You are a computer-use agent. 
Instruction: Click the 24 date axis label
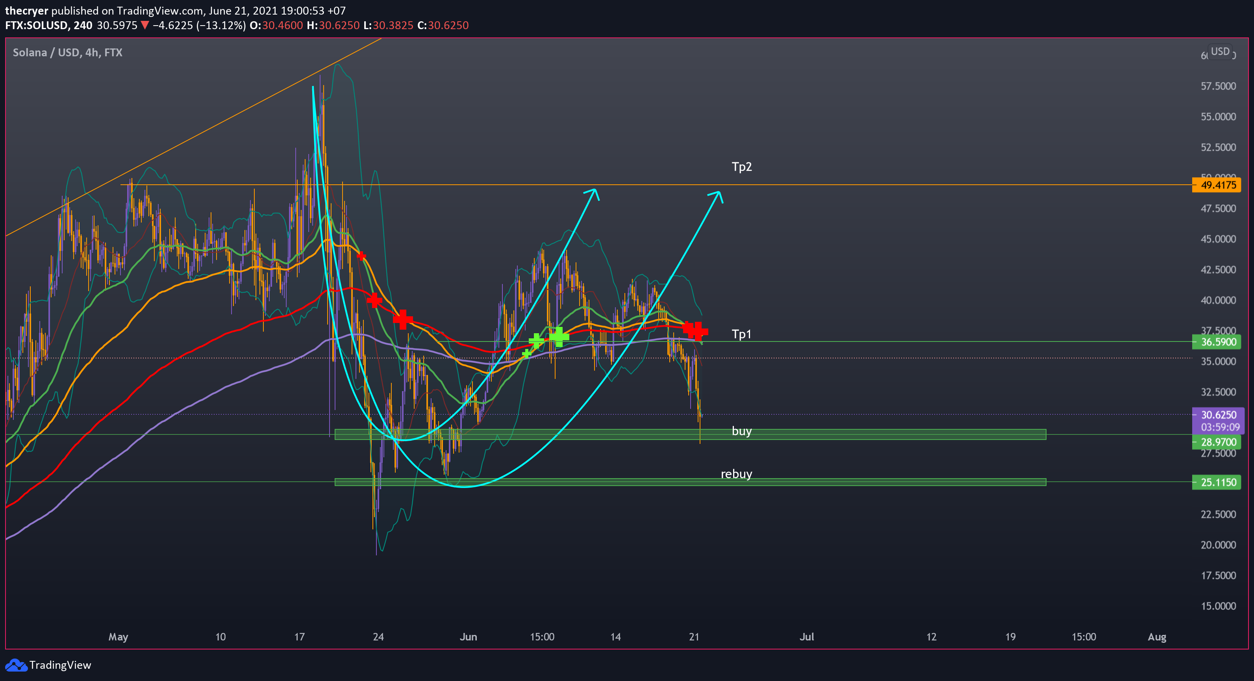[378, 637]
